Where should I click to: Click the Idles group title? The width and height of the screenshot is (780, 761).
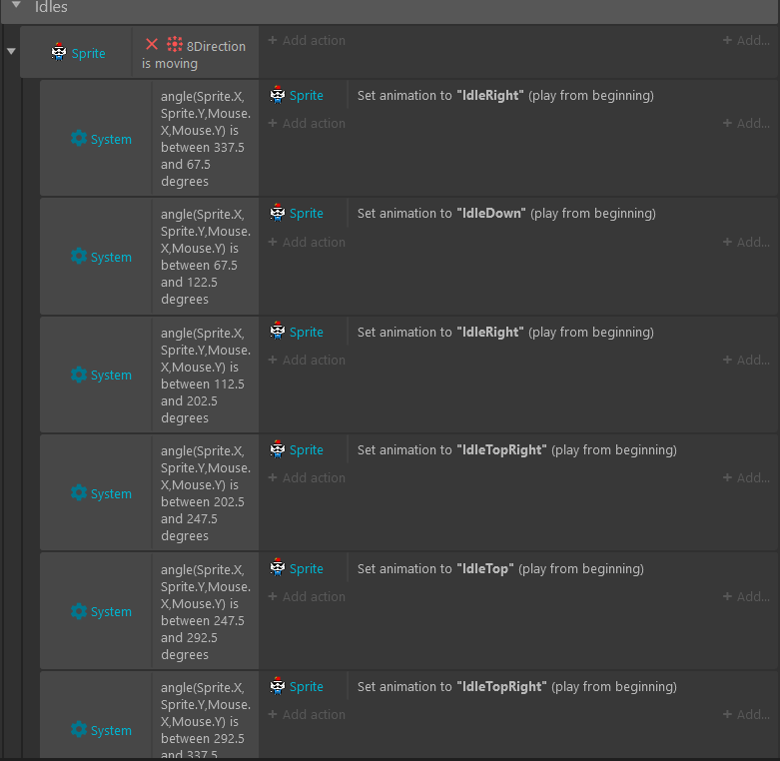coord(51,6)
